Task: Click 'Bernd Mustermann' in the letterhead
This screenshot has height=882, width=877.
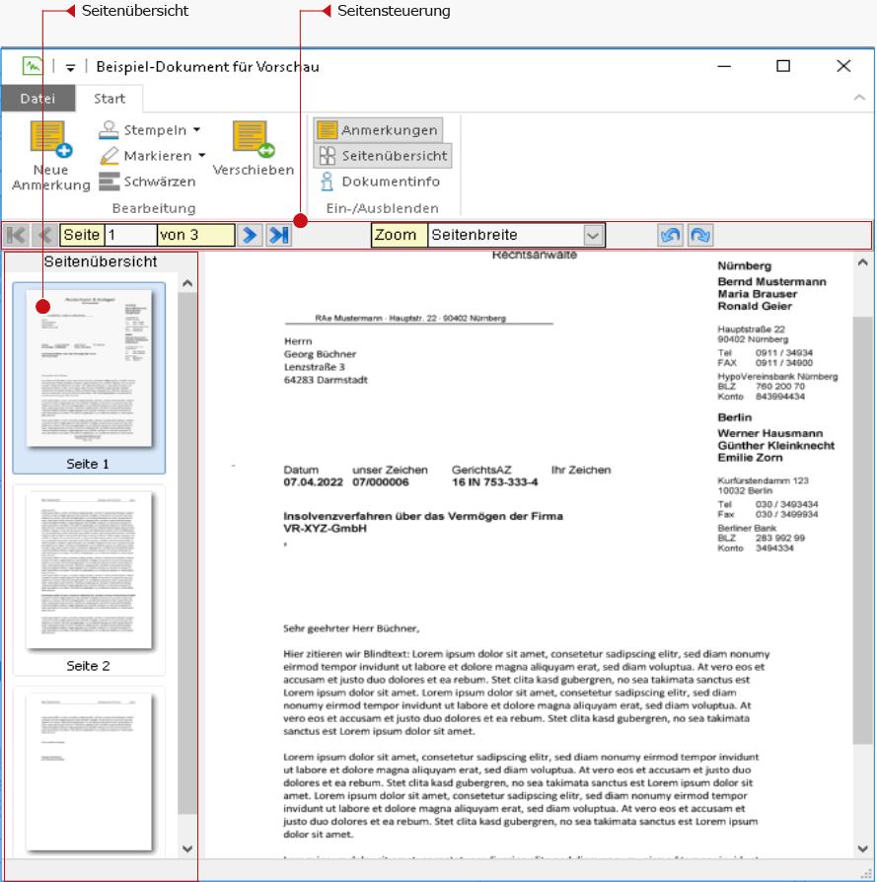Action: [x=771, y=282]
